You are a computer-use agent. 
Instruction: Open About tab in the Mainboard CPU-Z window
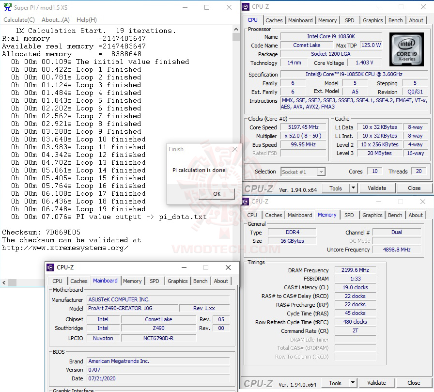pos(221,281)
